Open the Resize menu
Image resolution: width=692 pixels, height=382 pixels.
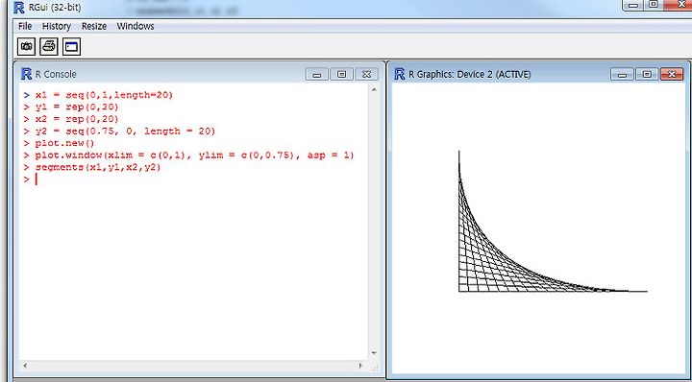(94, 26)
